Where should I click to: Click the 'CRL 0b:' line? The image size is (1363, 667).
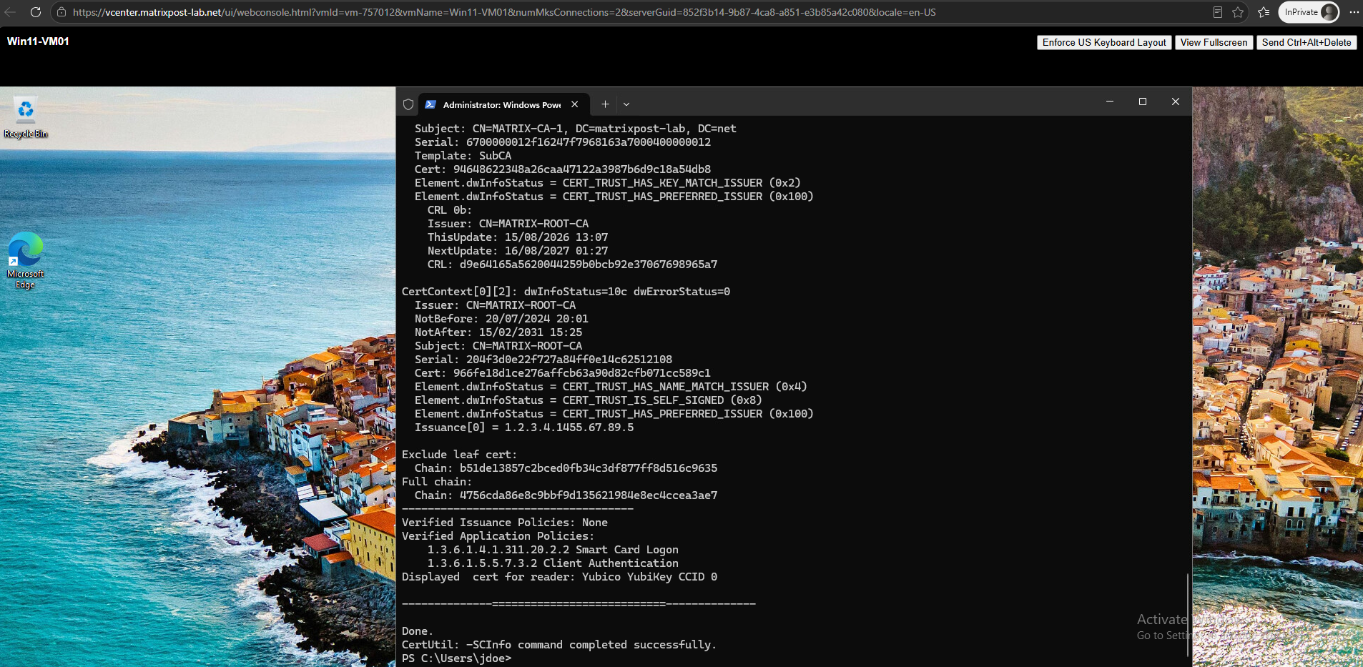(450, 210)
